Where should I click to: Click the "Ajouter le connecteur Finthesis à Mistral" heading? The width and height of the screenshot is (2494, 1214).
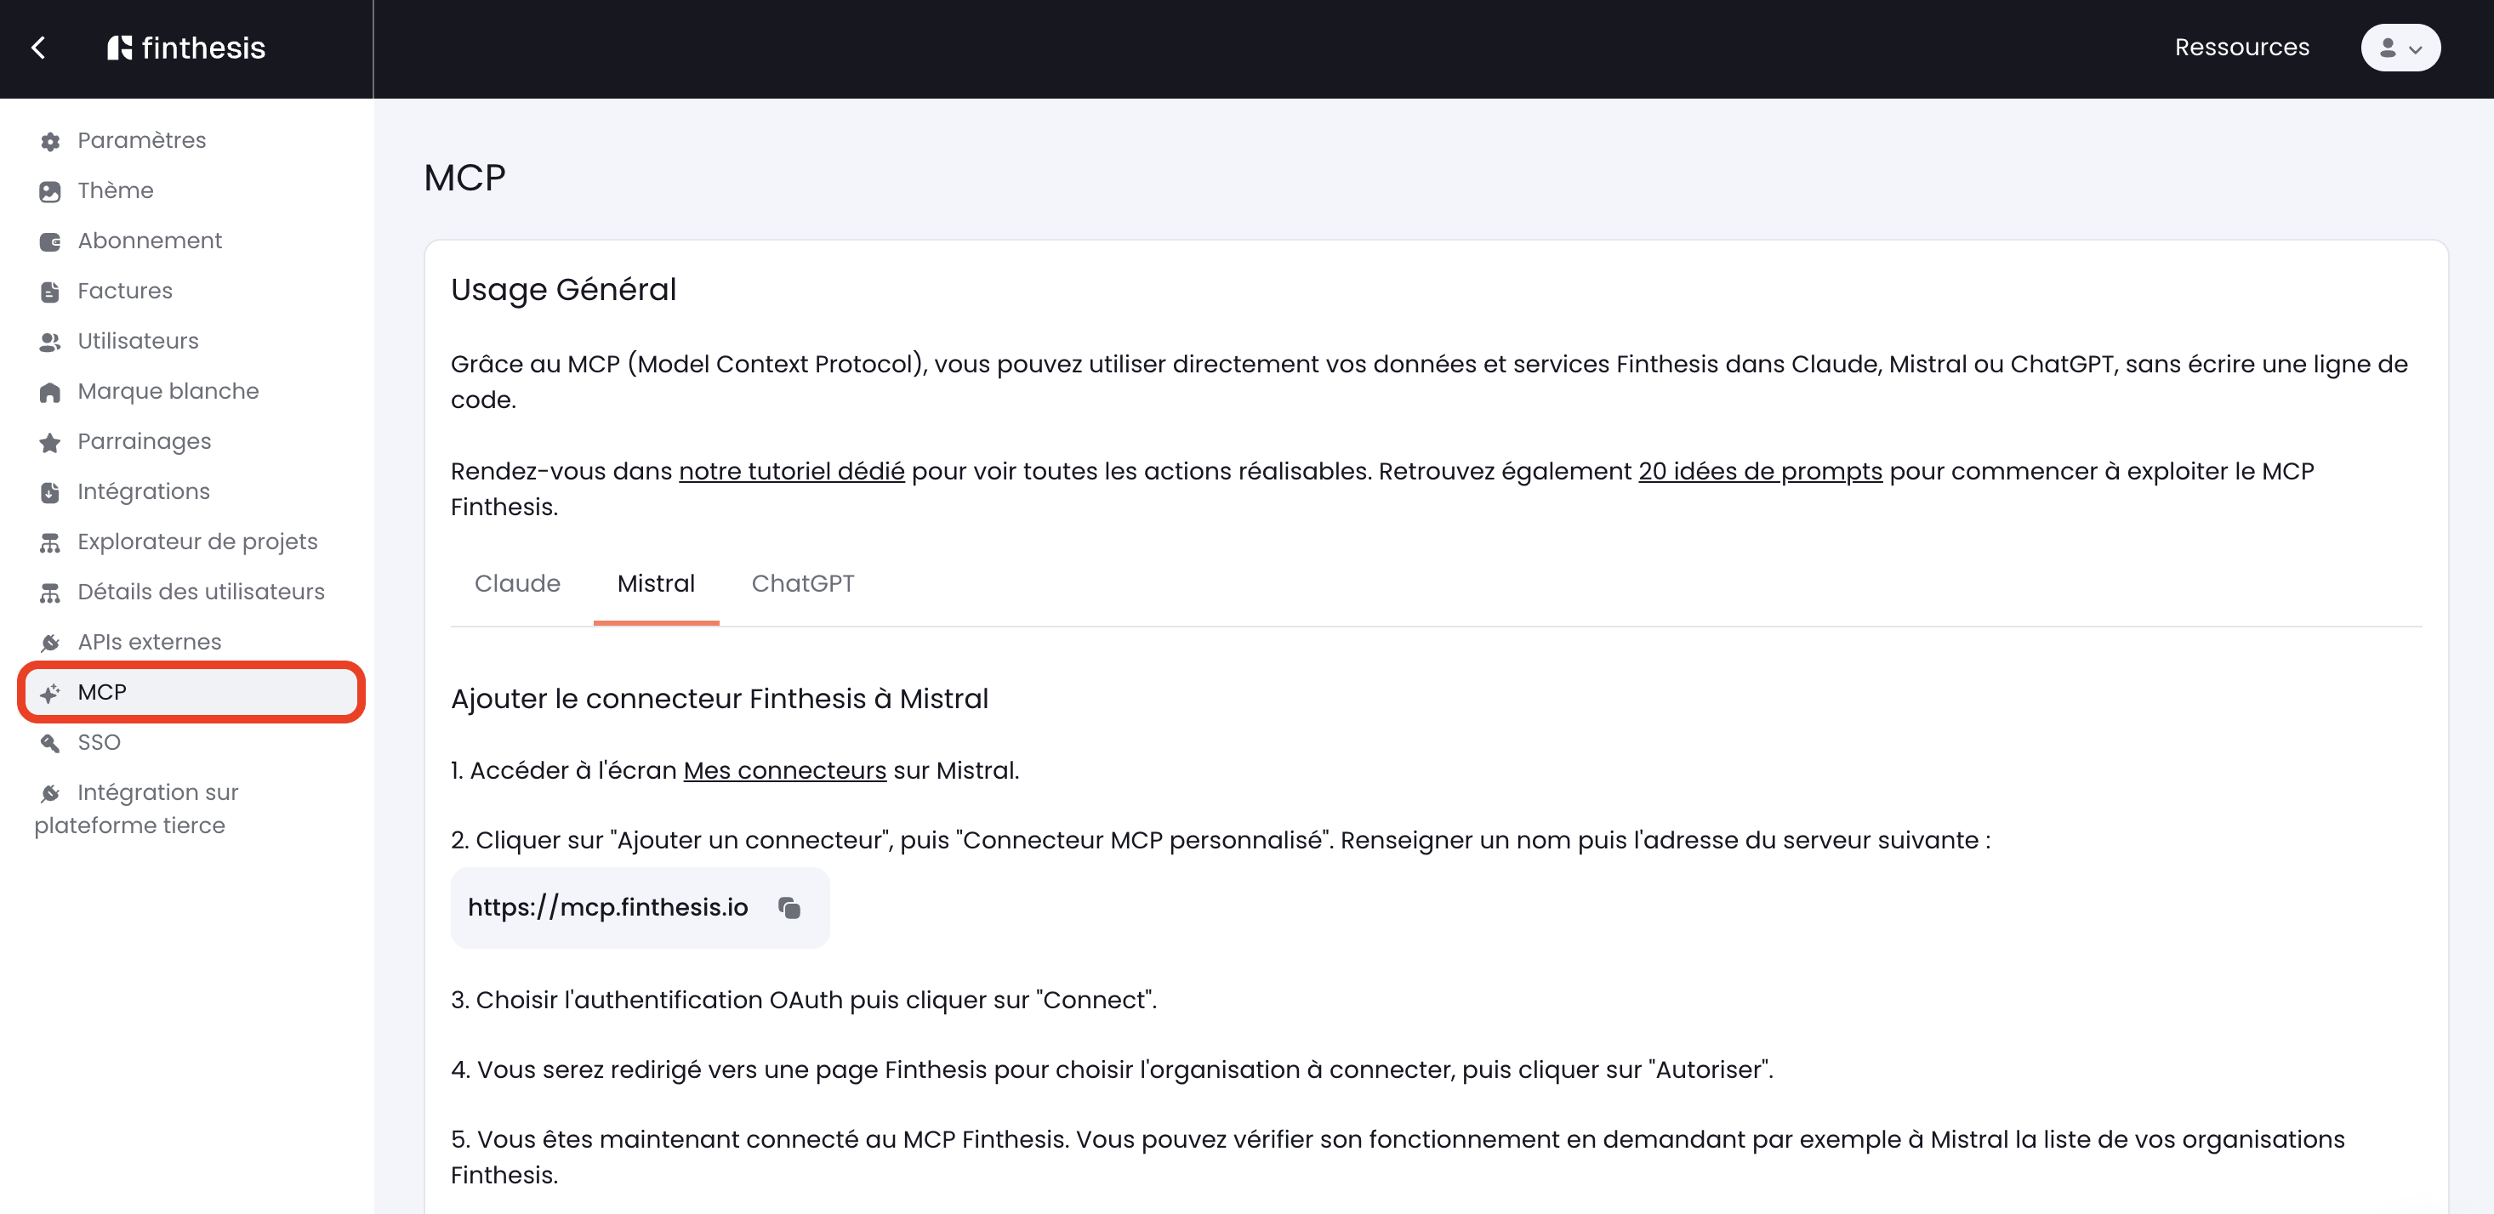point(720,700)
